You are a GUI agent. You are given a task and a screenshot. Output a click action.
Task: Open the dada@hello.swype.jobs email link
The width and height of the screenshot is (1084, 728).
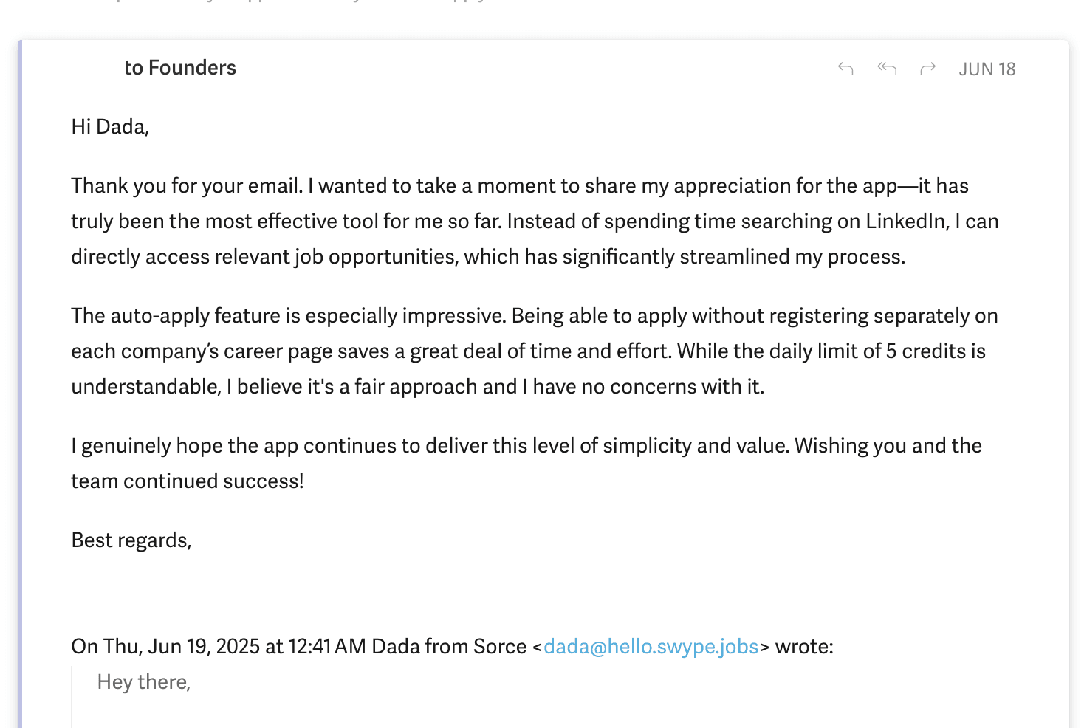click(x=651, y=647)
